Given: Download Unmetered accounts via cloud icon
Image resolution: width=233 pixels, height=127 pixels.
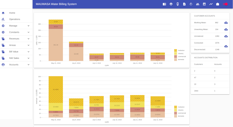Looking at the screenshot, I should (x=226, y=36).
